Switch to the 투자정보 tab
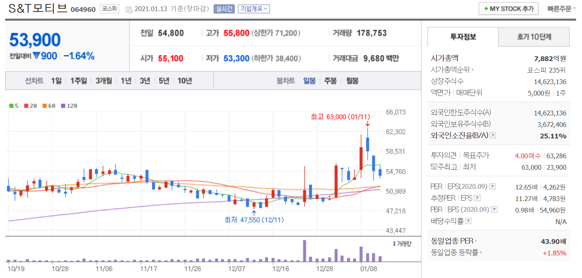Image resolution: width=582 pixels, height=278 pixels. 463,37
